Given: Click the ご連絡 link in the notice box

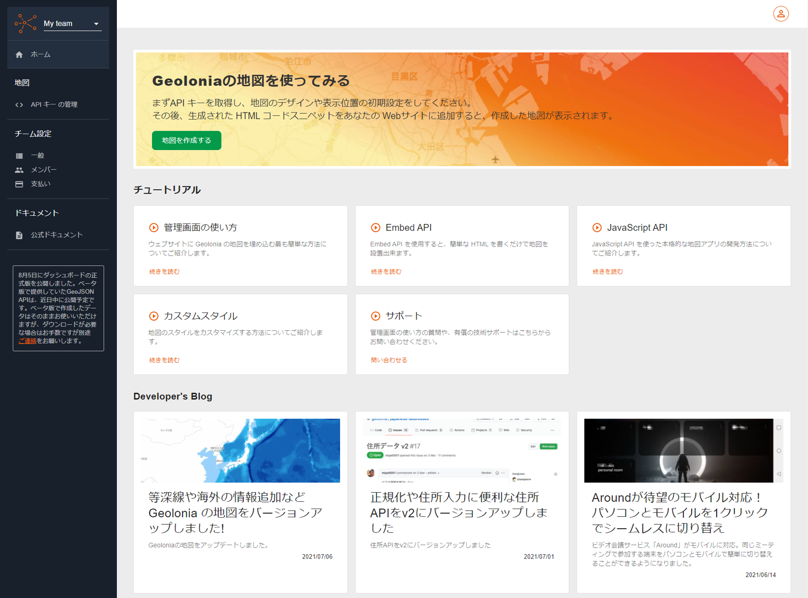Looking at the screenshot, I should click(27, 340).
